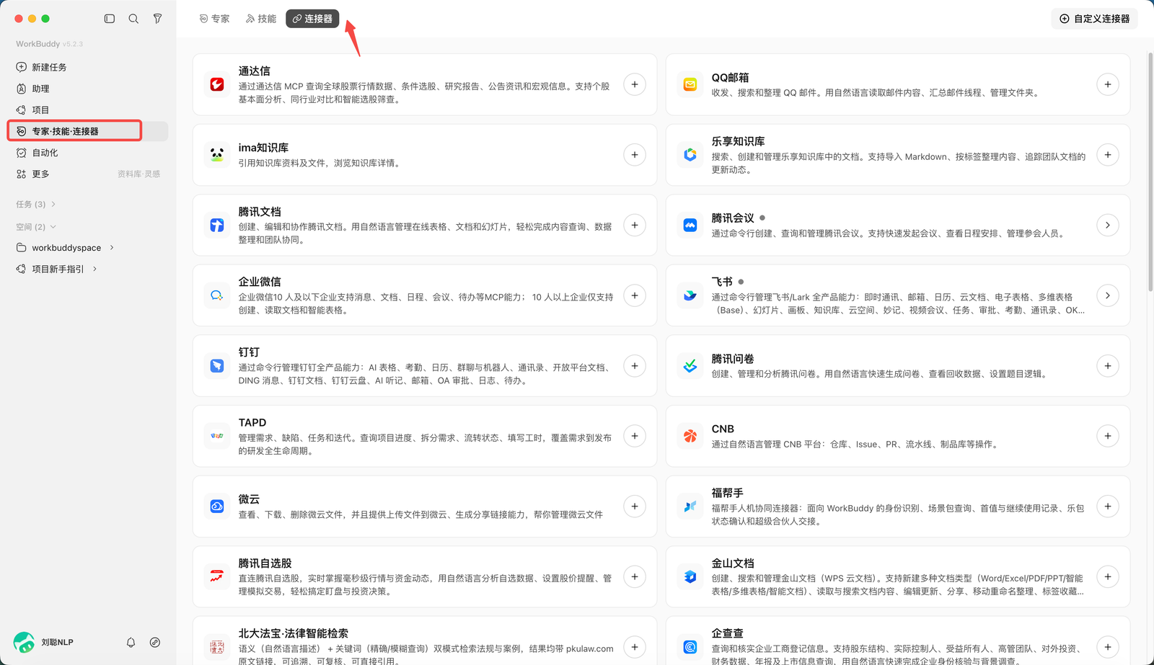Add the QQ邮箱 connector

[1108, 84]
